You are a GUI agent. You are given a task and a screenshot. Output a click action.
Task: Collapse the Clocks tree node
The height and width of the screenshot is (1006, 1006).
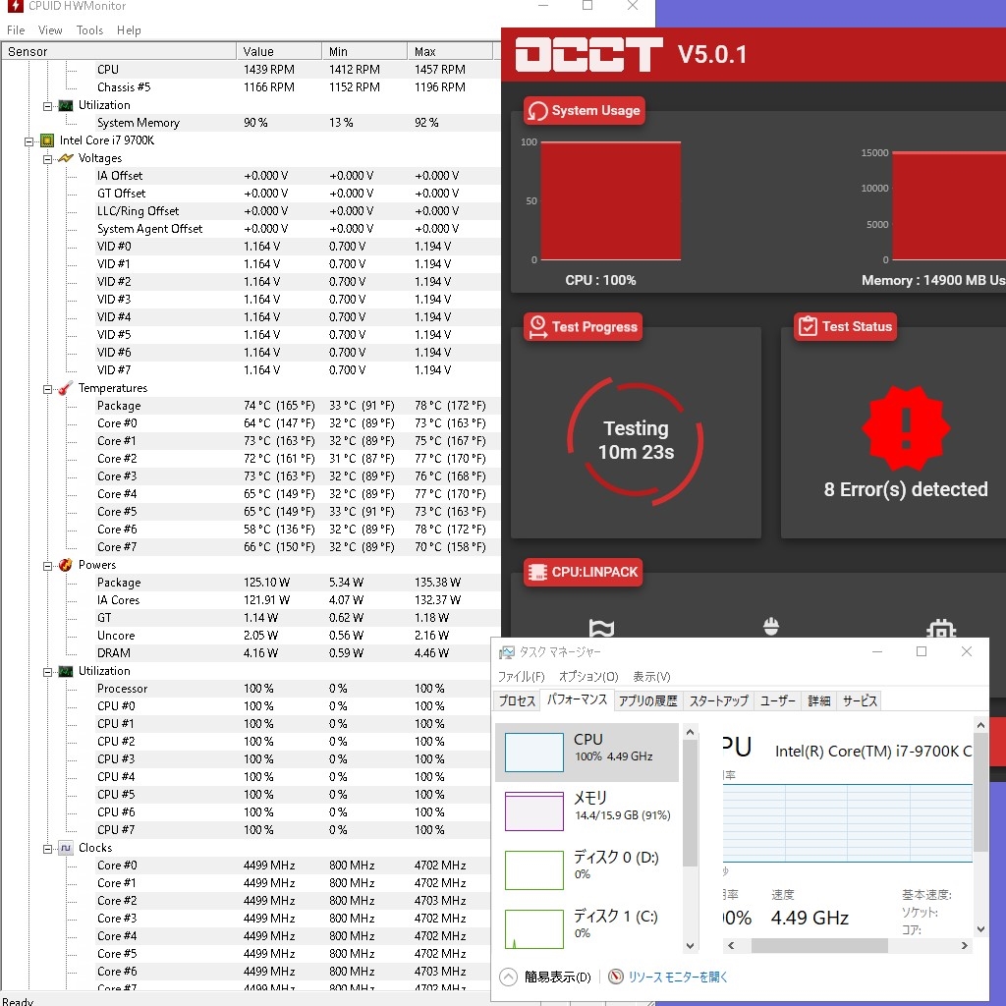(x=47, y=849)
